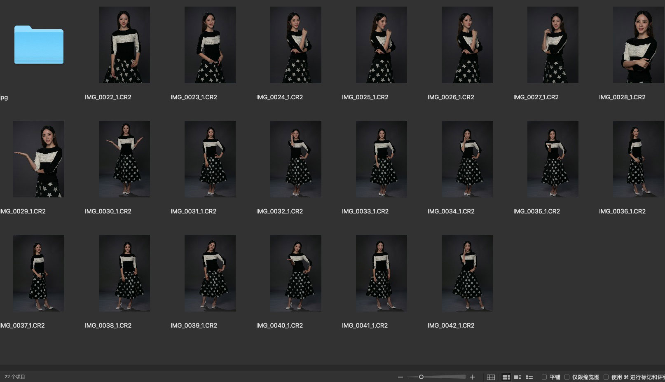Switch to details view icon
Screen dimensions: 665x382
pyautogui.click(x=518, y=377)
